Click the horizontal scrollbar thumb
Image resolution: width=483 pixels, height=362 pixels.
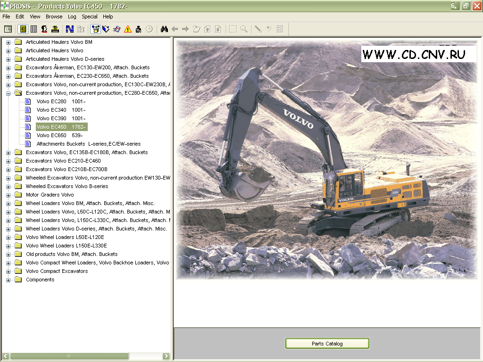pyautogui.click(x=69, y=356)
